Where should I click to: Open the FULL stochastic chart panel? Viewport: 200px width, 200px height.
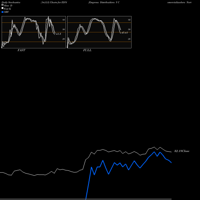(99, 32)
